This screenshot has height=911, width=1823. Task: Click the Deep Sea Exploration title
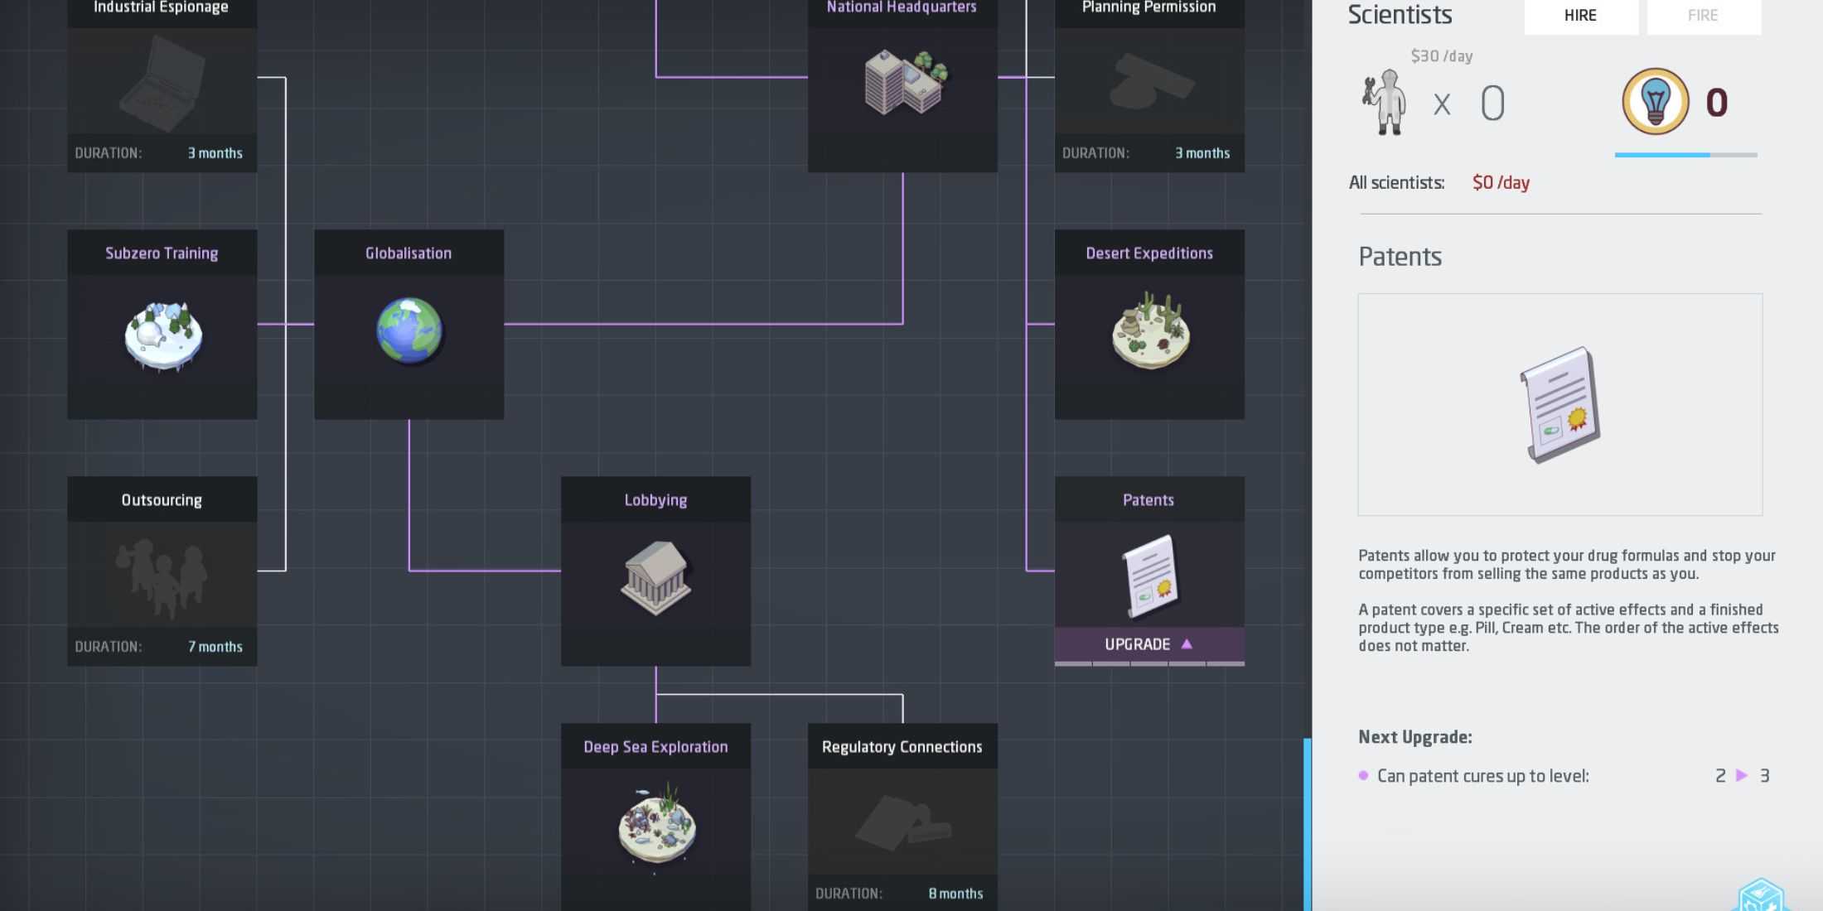[655, 747]
